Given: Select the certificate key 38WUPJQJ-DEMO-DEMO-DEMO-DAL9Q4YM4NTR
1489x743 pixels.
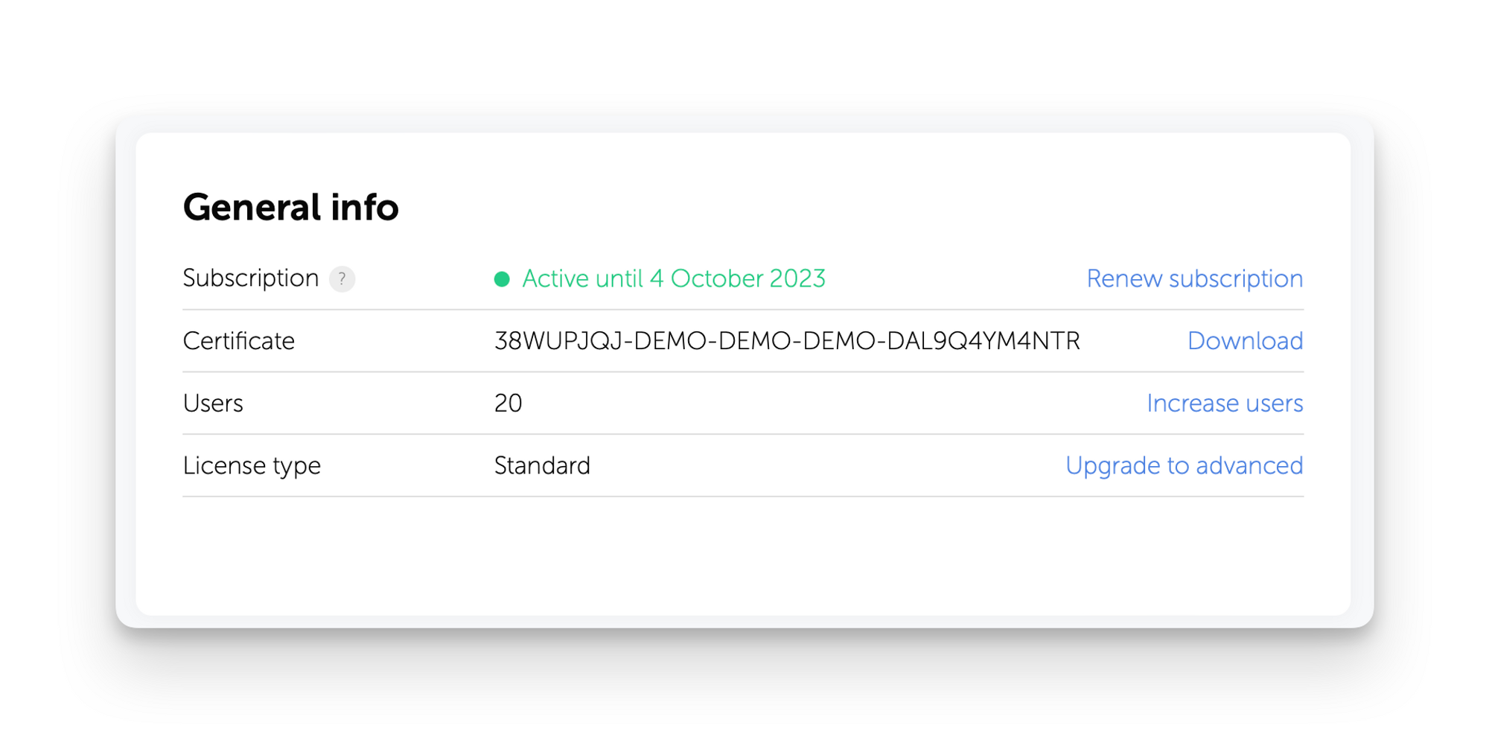Looking at the screenshot, I should (787, 340).
